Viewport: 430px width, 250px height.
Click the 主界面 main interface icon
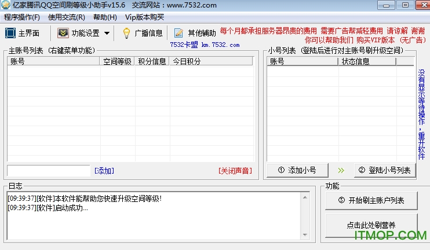[10, 33]
